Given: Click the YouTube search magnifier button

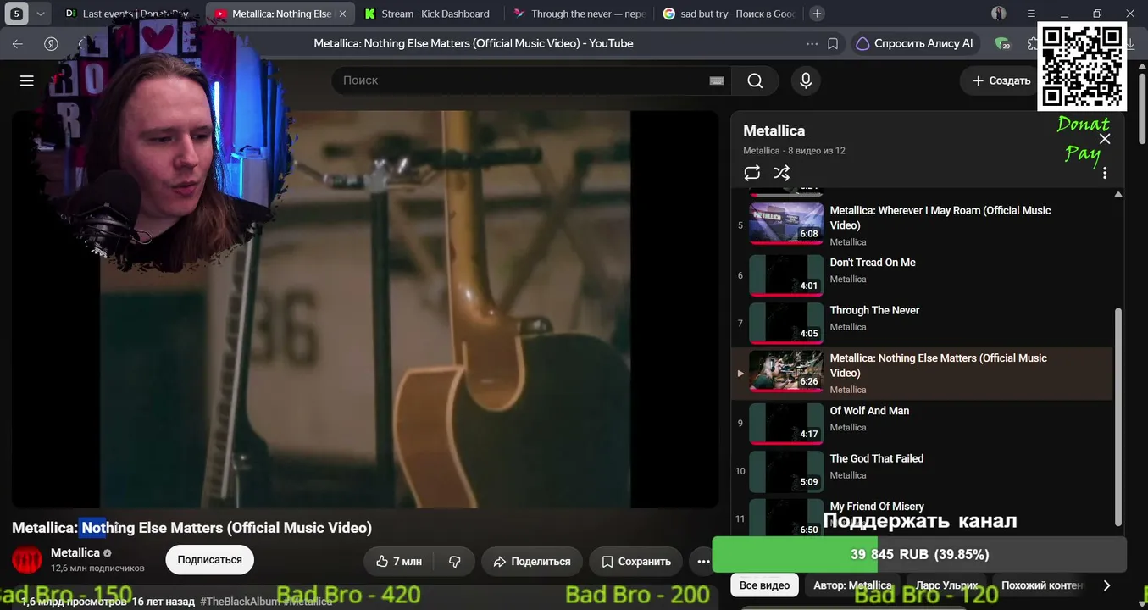Looking at the screenshot, I should pos(755,80).
